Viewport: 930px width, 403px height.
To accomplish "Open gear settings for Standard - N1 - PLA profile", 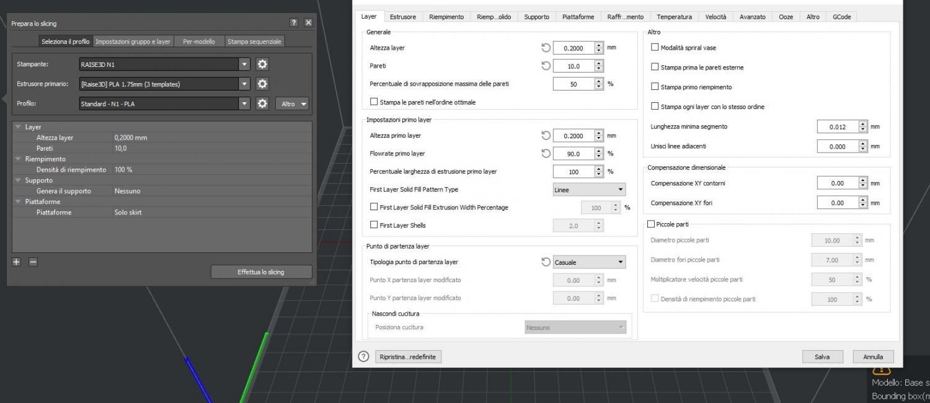I will [262, 104].
